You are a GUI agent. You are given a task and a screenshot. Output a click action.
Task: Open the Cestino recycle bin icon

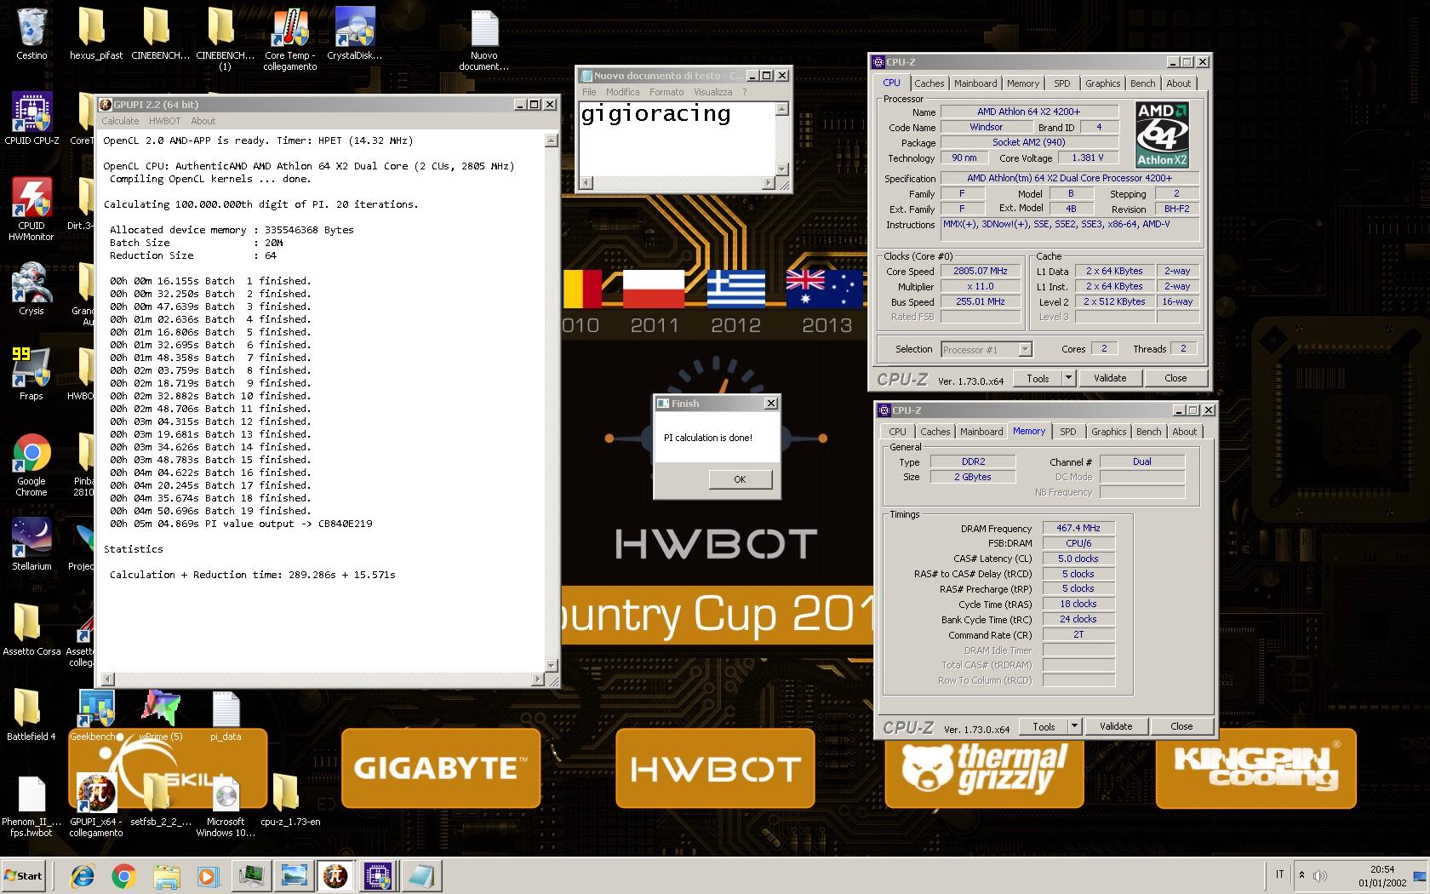pyautogui.click(x=31, y=34)
